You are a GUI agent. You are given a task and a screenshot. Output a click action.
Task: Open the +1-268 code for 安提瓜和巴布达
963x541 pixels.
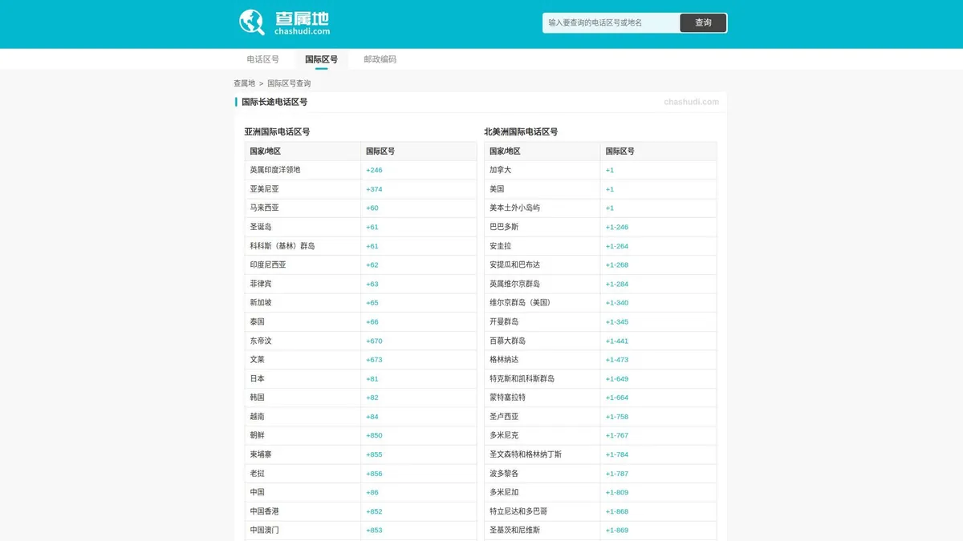pyautogui.click(x=617, y=264)
